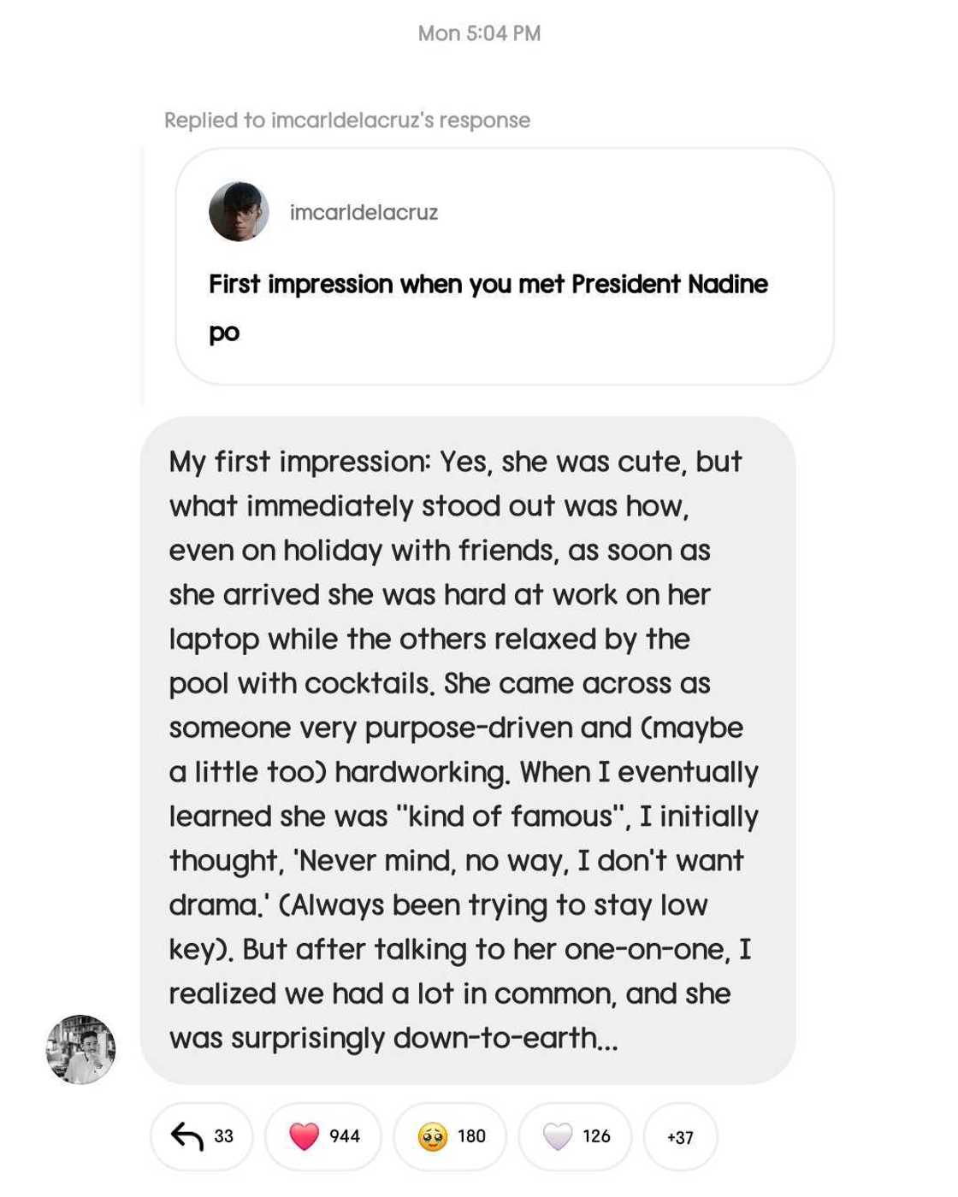Click the vertical thread line beside quote
The width and height of the screenshot is (958, 1197).
(x=142, y=274)
